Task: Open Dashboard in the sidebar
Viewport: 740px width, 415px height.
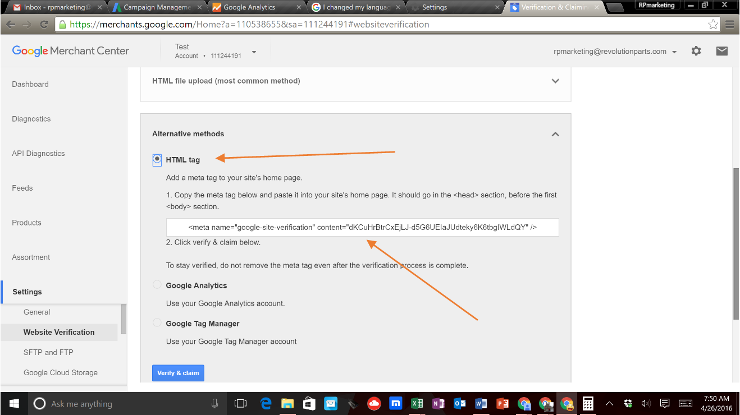Action: [x=30, y=84]
